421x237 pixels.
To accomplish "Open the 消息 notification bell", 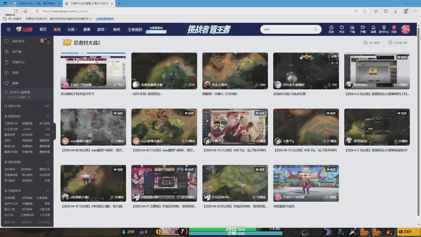I will pos(373,29).
